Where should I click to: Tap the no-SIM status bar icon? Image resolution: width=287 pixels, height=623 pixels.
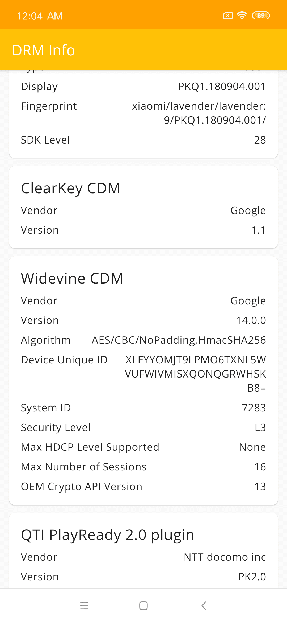pyautogui.click(x=228, y=16)
